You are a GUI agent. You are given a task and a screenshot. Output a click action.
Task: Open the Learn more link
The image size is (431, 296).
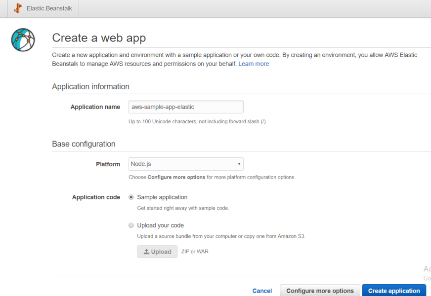(254, 64)
